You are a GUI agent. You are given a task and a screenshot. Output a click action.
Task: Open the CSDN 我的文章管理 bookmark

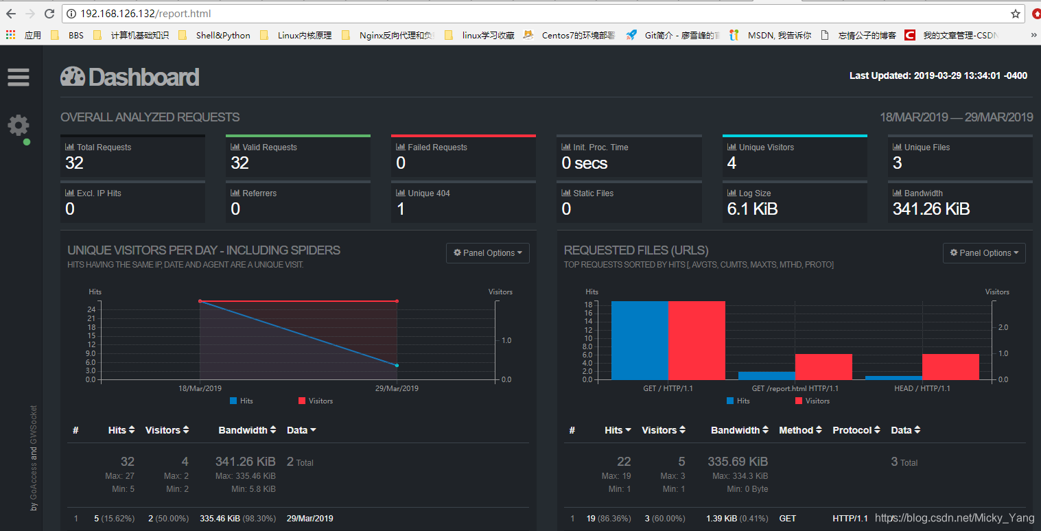coord(951,35)
